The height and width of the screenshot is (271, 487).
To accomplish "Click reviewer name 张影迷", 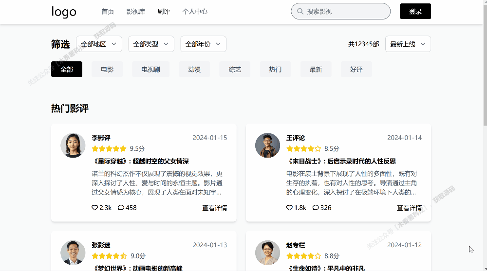I will [101, 245].
